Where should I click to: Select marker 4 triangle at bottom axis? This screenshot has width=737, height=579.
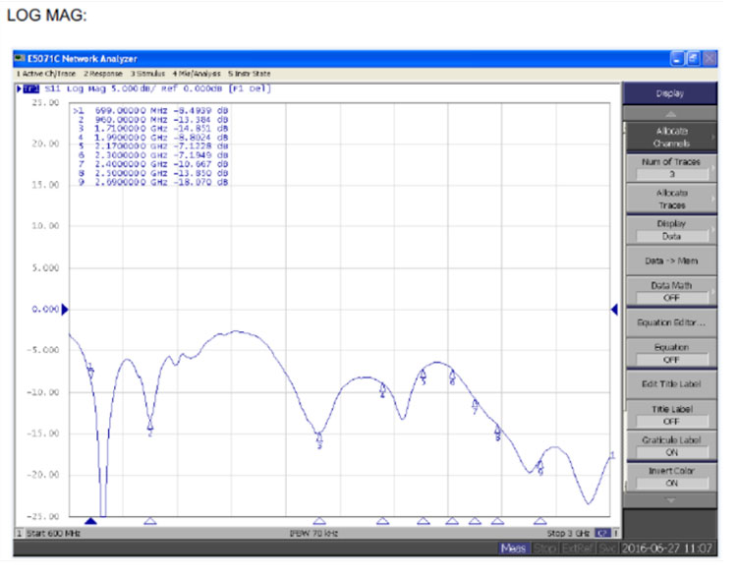382,521
